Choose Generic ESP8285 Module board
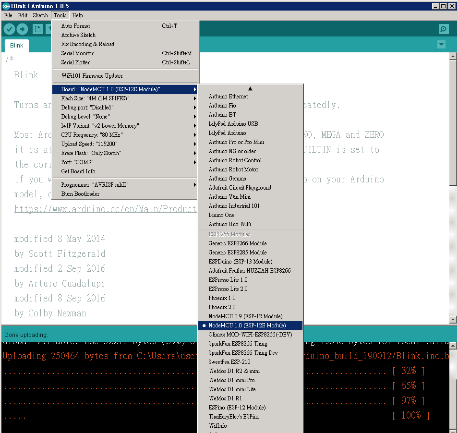The height and width of the screenshot is (433, 458). click(250, 253)
